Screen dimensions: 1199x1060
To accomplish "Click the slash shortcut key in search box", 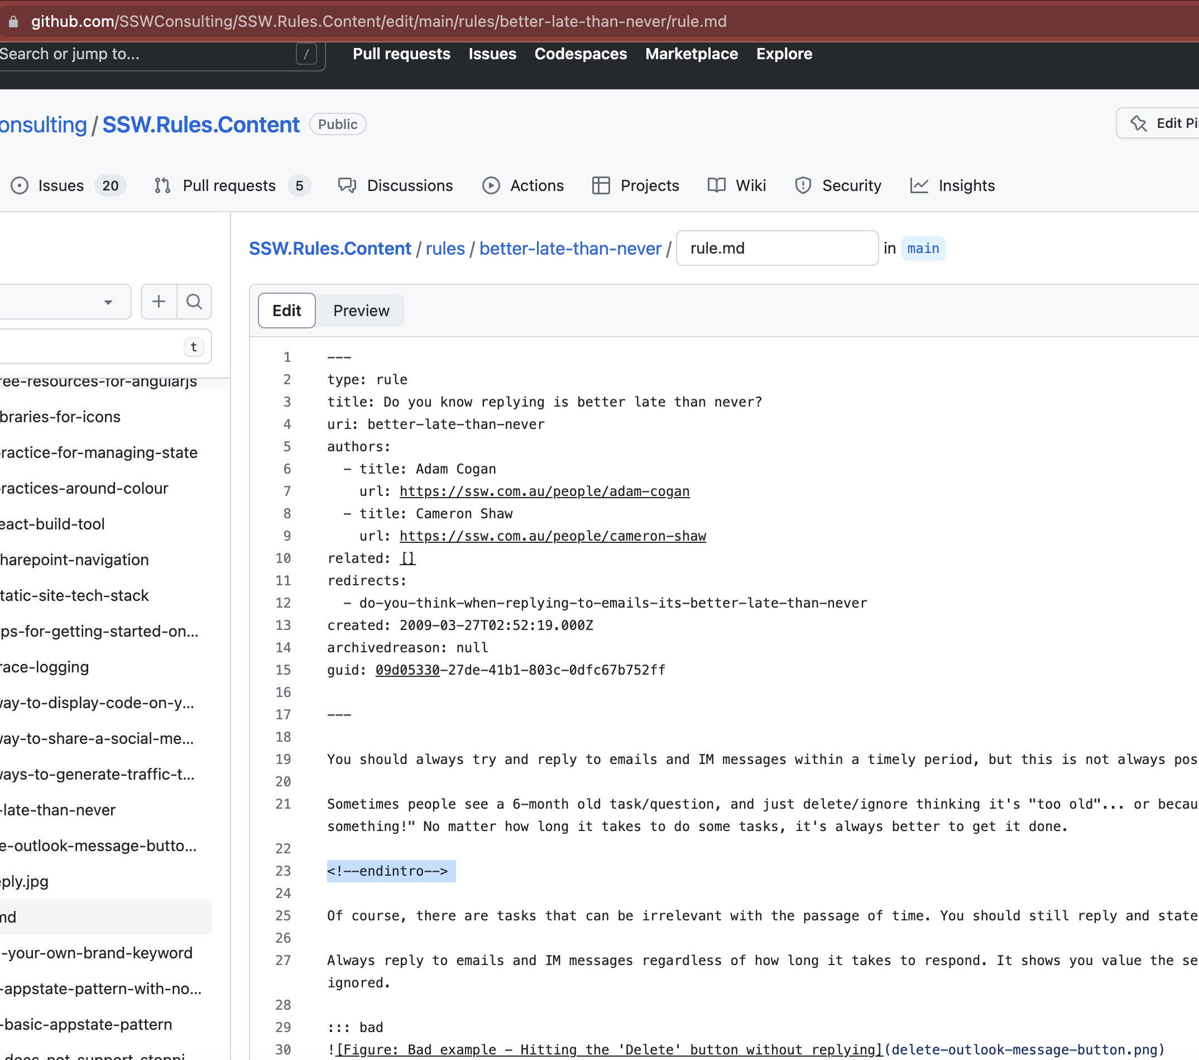I will [306, 54].
